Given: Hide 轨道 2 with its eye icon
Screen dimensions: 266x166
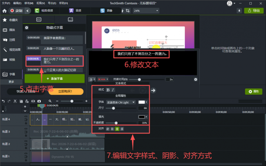Looking at the screenshot, I should (26, 141).
